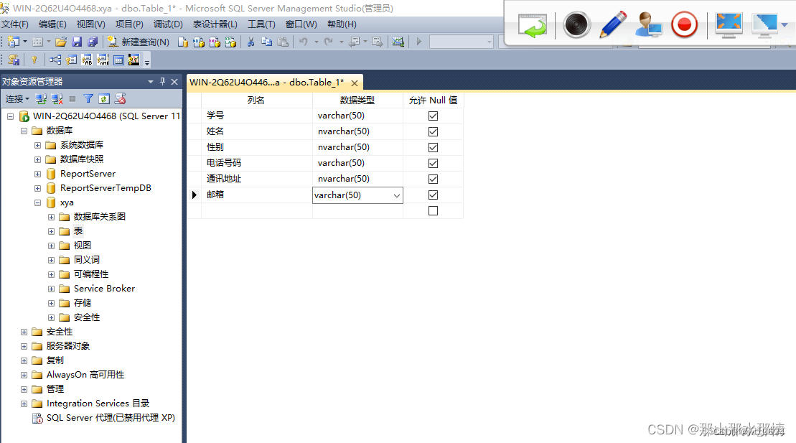
Task: Toggle Allow Null for 邮箱 column
Action: click(x=433, y=195)
